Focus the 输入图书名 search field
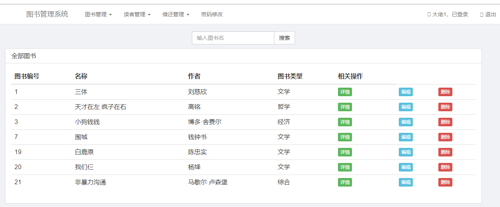This screenshot has width=500, height=207. (x=233, y=38)
